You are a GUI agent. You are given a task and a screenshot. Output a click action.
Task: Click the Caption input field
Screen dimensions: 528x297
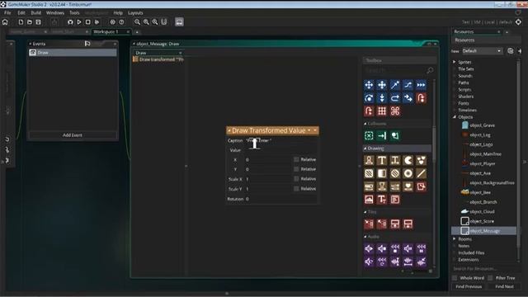[280, 140]
